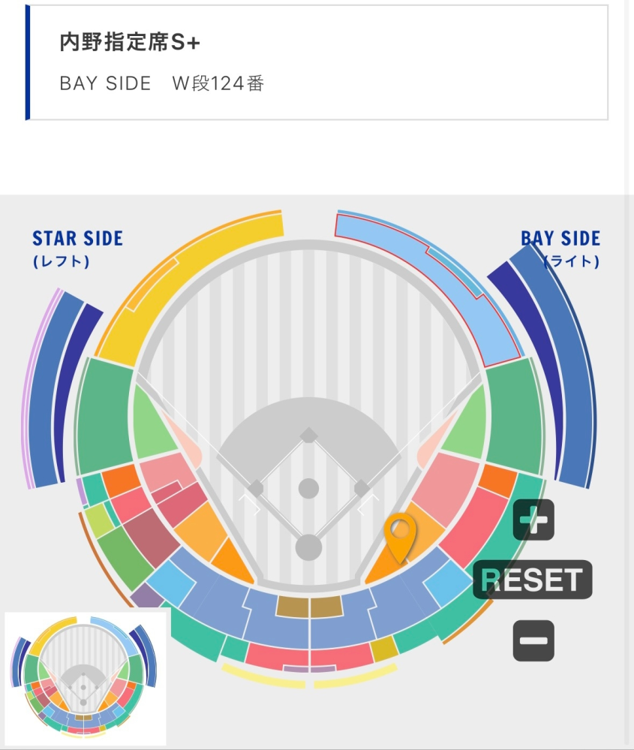Click the BAY SIDE (ライト) label
Screen dimensions: 634x750
pos(560,248)
